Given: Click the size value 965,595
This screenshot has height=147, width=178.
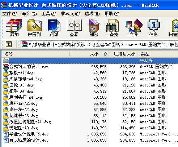Looking at the screenshot, I should click(x=99, y=67).
